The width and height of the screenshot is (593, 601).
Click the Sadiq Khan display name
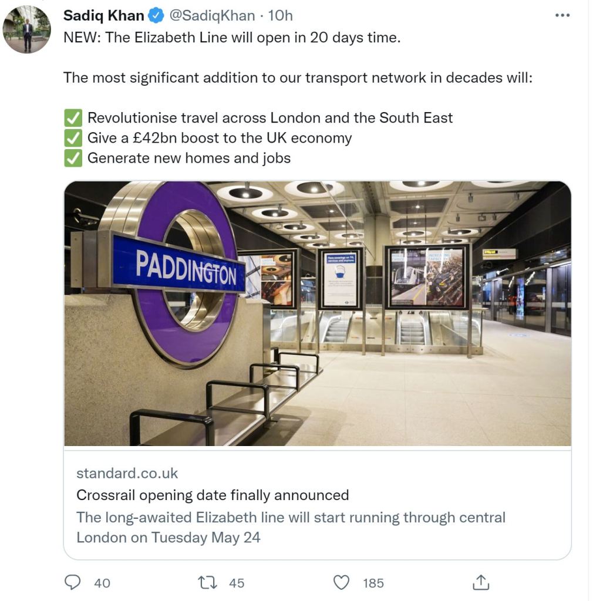(x=103, y=16)
